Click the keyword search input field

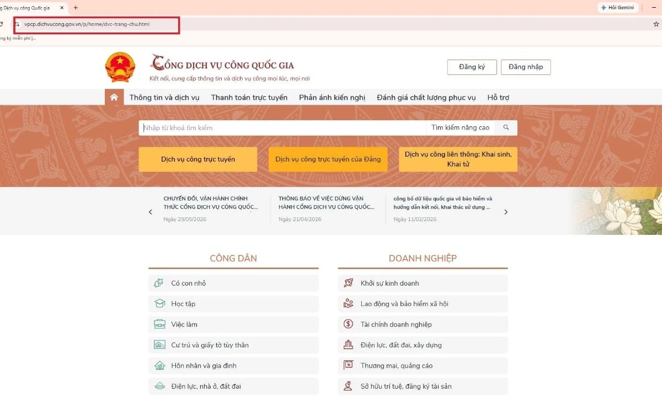pos(282,127)
